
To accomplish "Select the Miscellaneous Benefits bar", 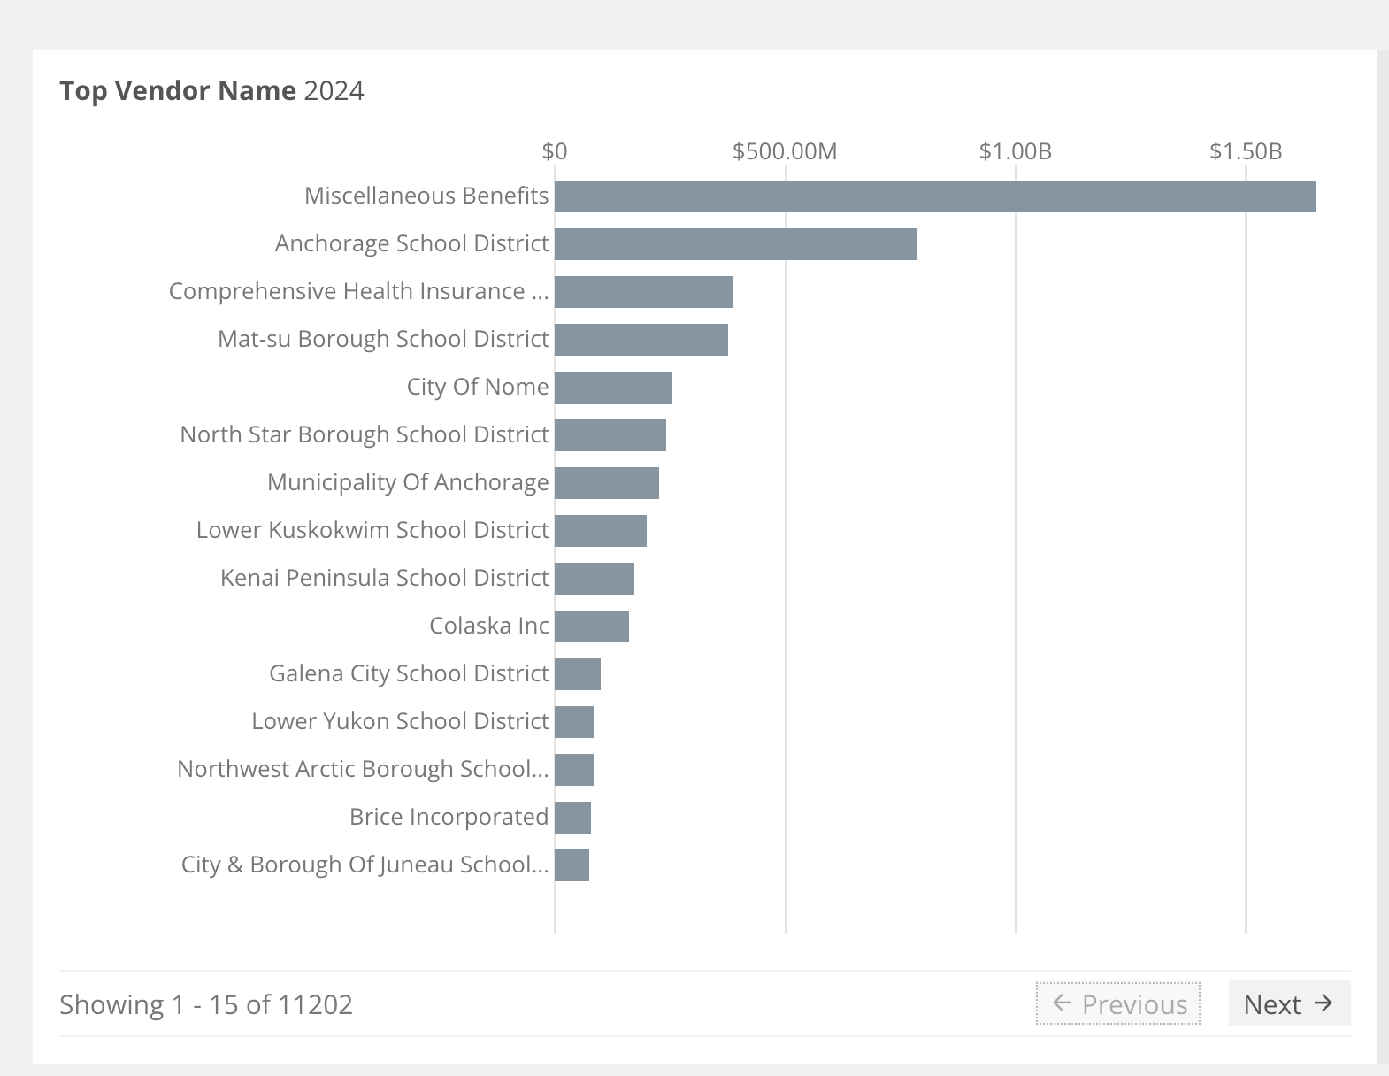I will (x=935, y=196).
